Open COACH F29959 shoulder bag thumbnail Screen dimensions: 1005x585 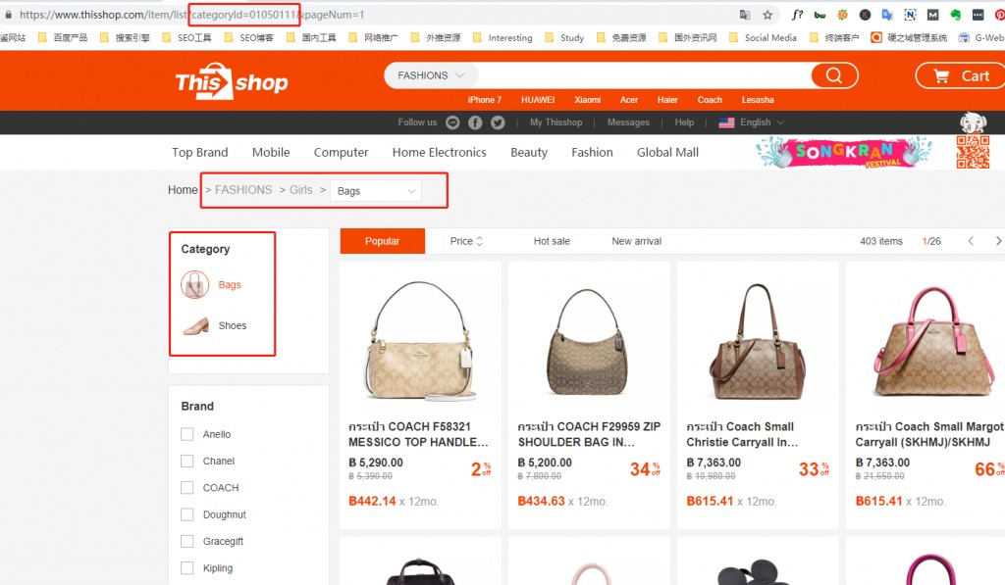coord(589,342)
